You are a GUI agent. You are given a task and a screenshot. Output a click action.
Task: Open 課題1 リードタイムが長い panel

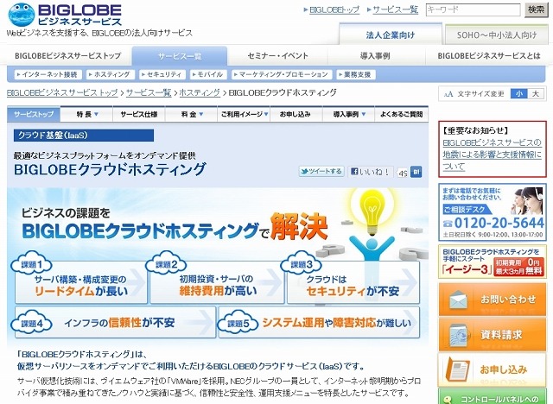81,282
